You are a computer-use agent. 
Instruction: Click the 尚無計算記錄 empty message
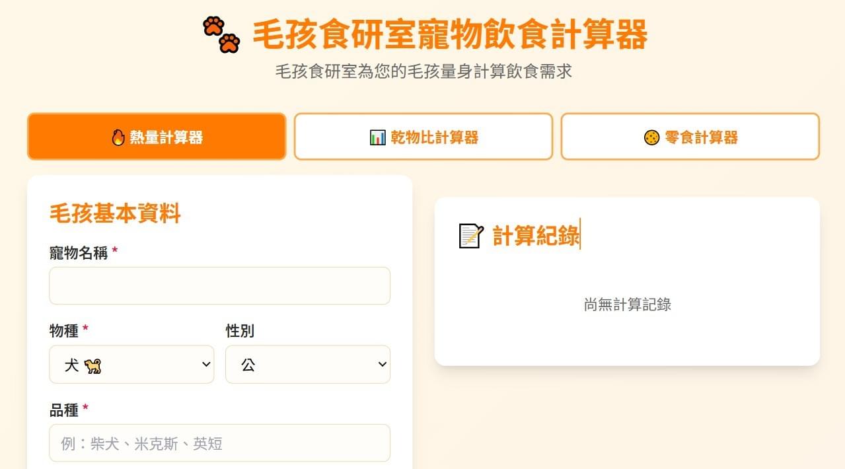[627, 305]
